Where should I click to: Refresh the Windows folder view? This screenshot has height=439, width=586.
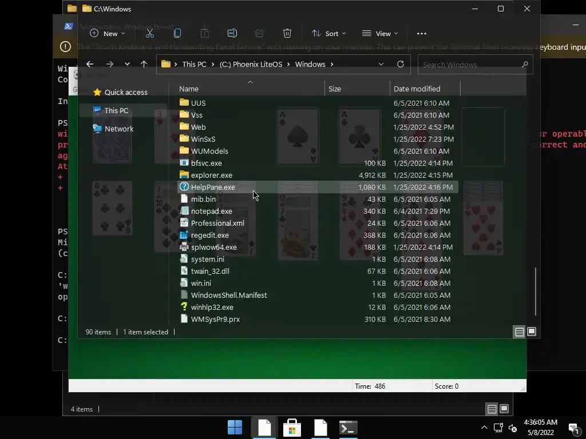point(400,64)
